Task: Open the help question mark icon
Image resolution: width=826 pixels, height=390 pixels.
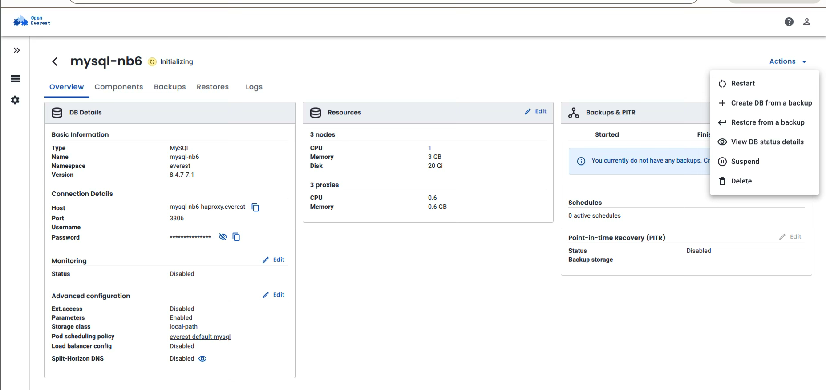Action: click(x=789, y=22)
